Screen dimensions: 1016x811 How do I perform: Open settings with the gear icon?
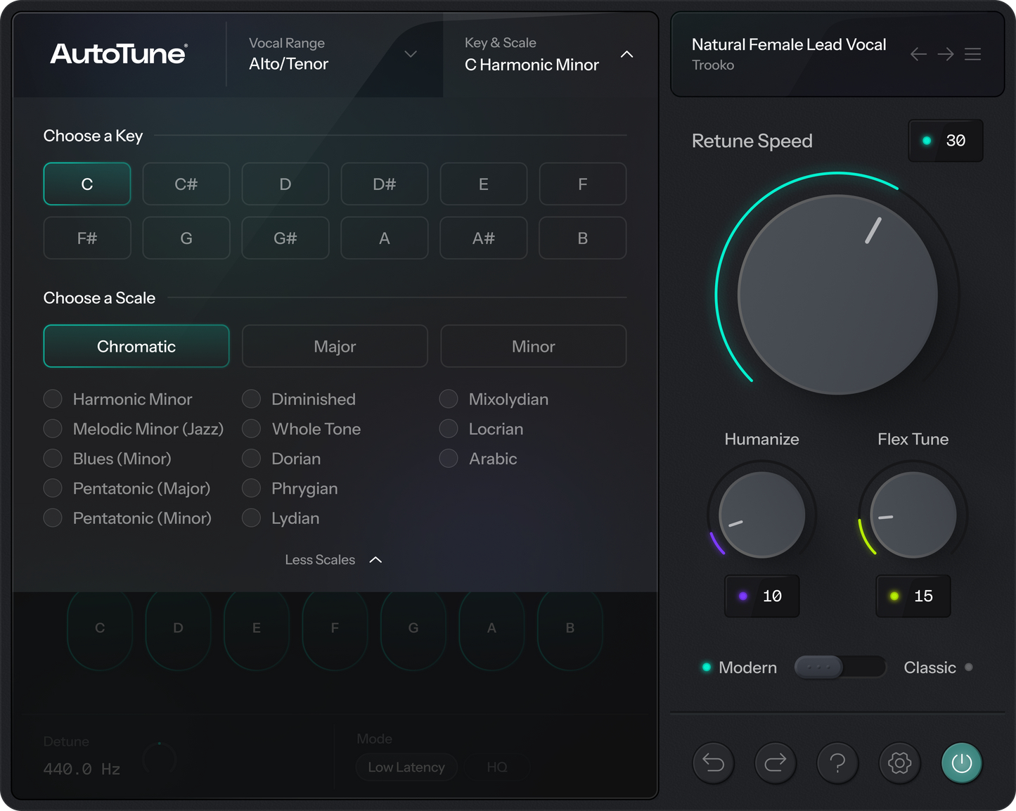pos(899,763)
